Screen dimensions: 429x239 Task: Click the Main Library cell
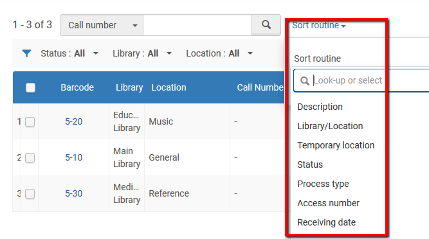pyautogui.click(x=127, y=157)
